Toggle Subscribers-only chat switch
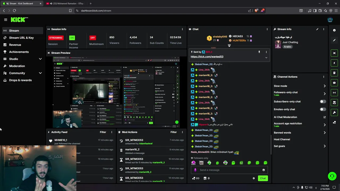This screenshot has height=191, width=340. click(x=323, y=102)
